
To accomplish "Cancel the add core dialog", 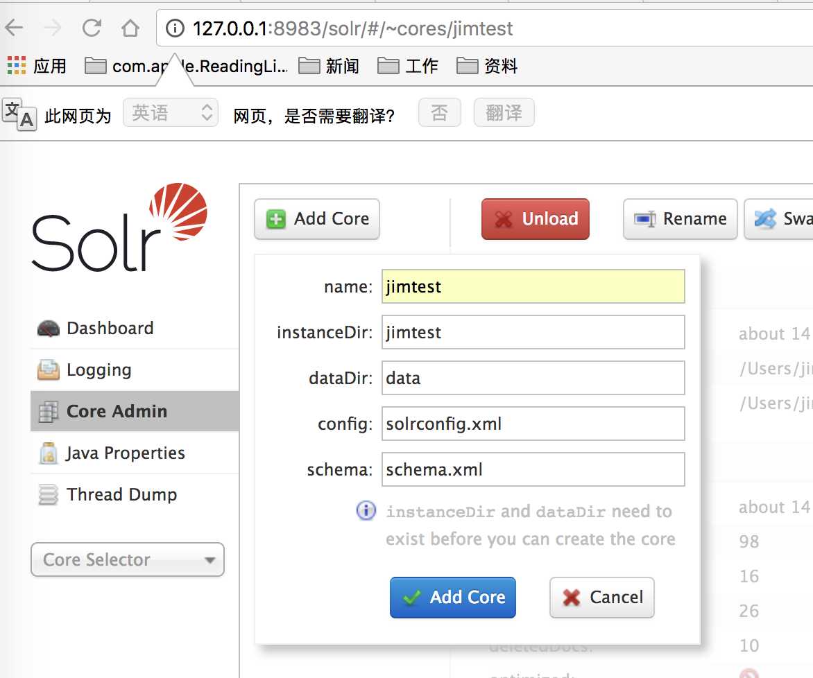I will tap(602, 597).
